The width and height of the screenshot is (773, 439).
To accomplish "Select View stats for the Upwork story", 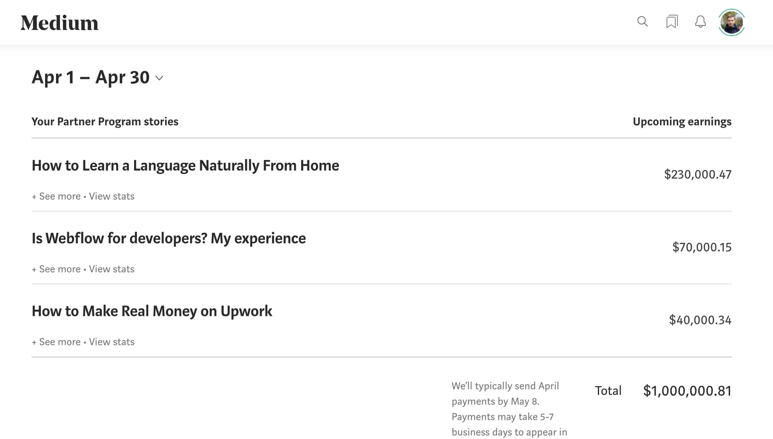I will [111, 342].
